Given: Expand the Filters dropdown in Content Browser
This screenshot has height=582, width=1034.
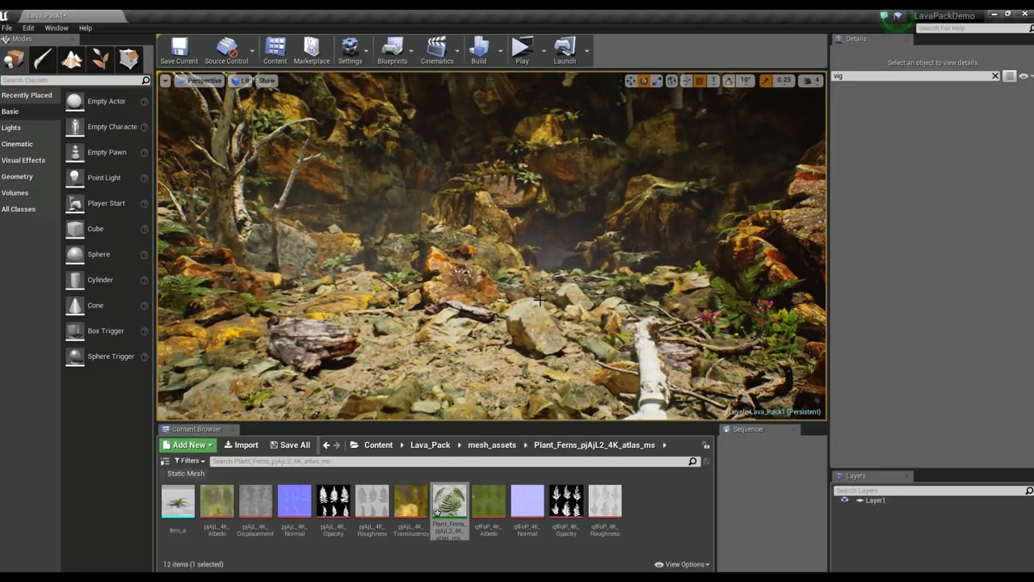Looking at the screenshot, I should pos(189,461).
